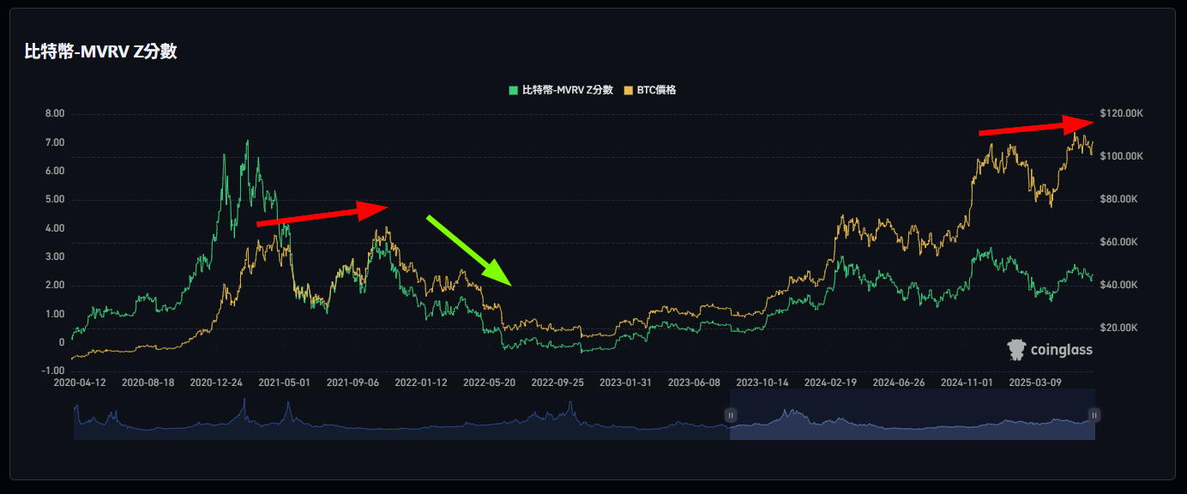
Task: Click the left handle of the range slider
Action: [731, 415]
